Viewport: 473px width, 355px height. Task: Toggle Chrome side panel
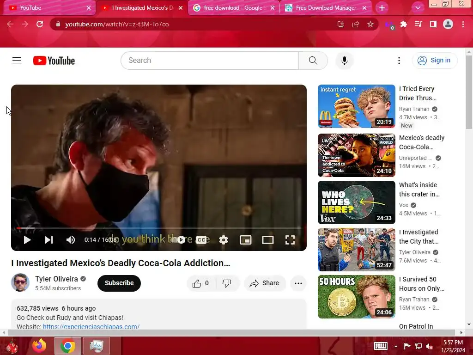433,24
